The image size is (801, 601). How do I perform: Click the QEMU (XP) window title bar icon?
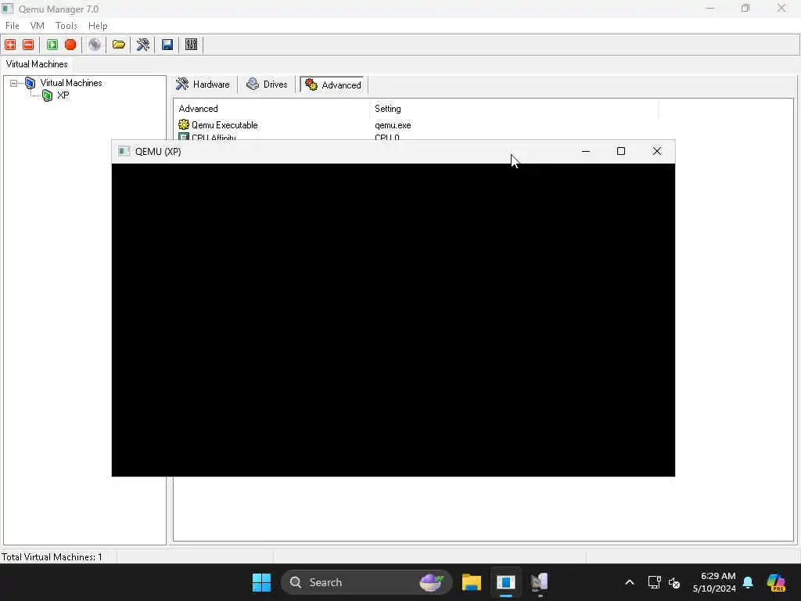coord(124,151)
